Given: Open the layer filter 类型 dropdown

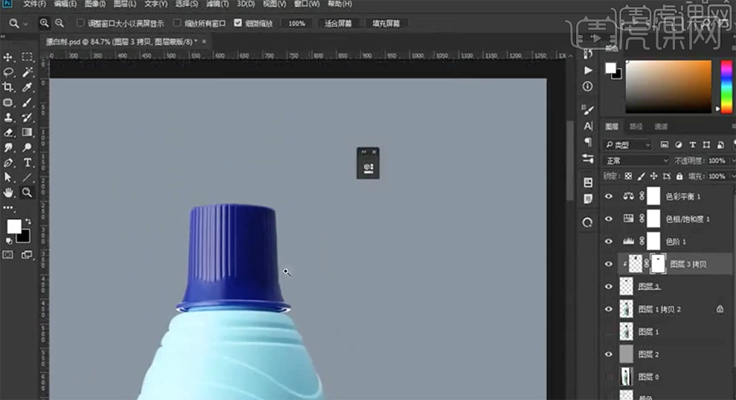Looking at the screenshot, I should 628,144.
